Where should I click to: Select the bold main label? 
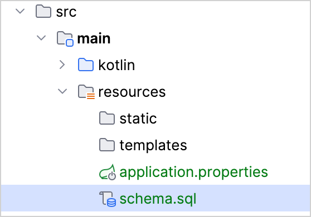pos(94,38)
